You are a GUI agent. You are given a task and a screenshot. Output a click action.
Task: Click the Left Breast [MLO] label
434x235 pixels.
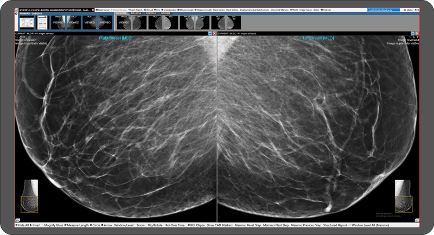[x=318, y=38]
